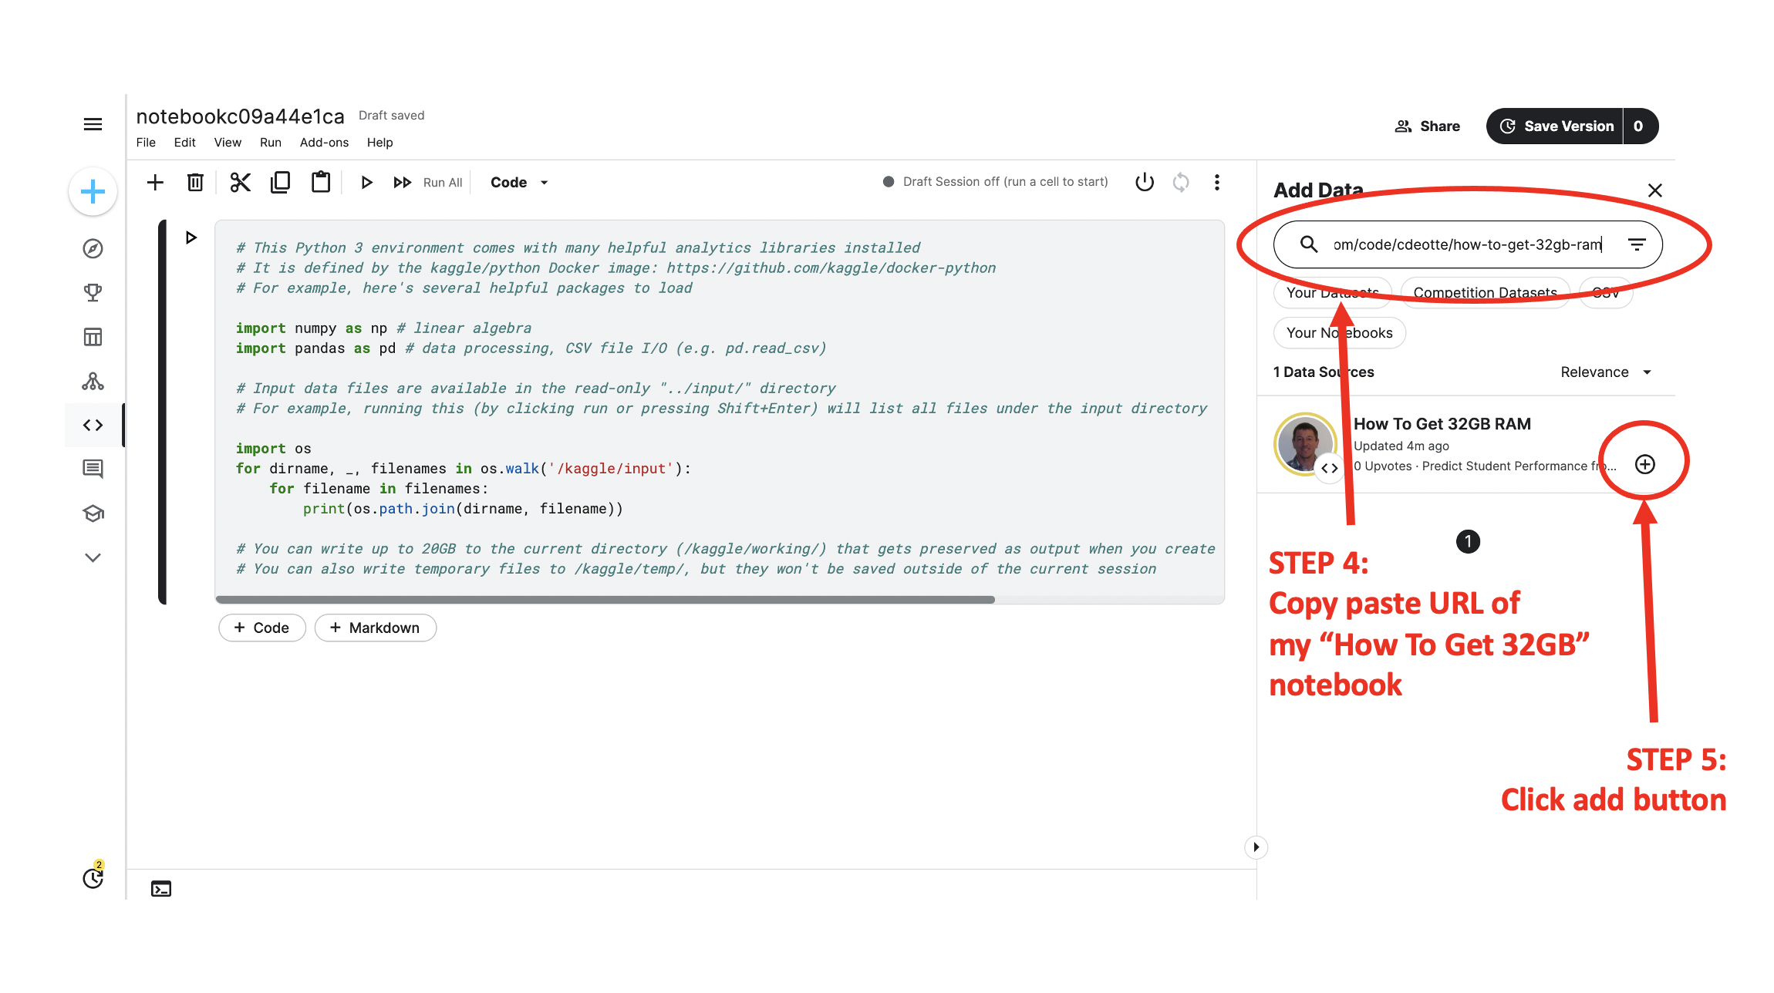Add How To Get 32GB RAM notebook
Screen dimensions: 1774x993
tap(1644, 464)
